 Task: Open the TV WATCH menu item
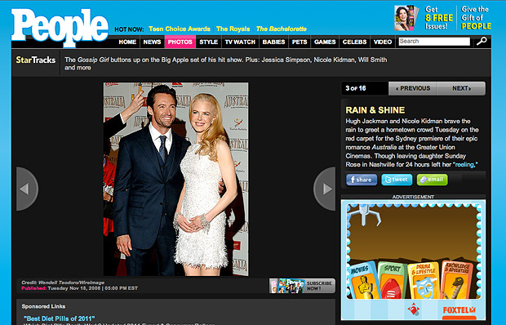pyautogui.click(x=240, y=42)
